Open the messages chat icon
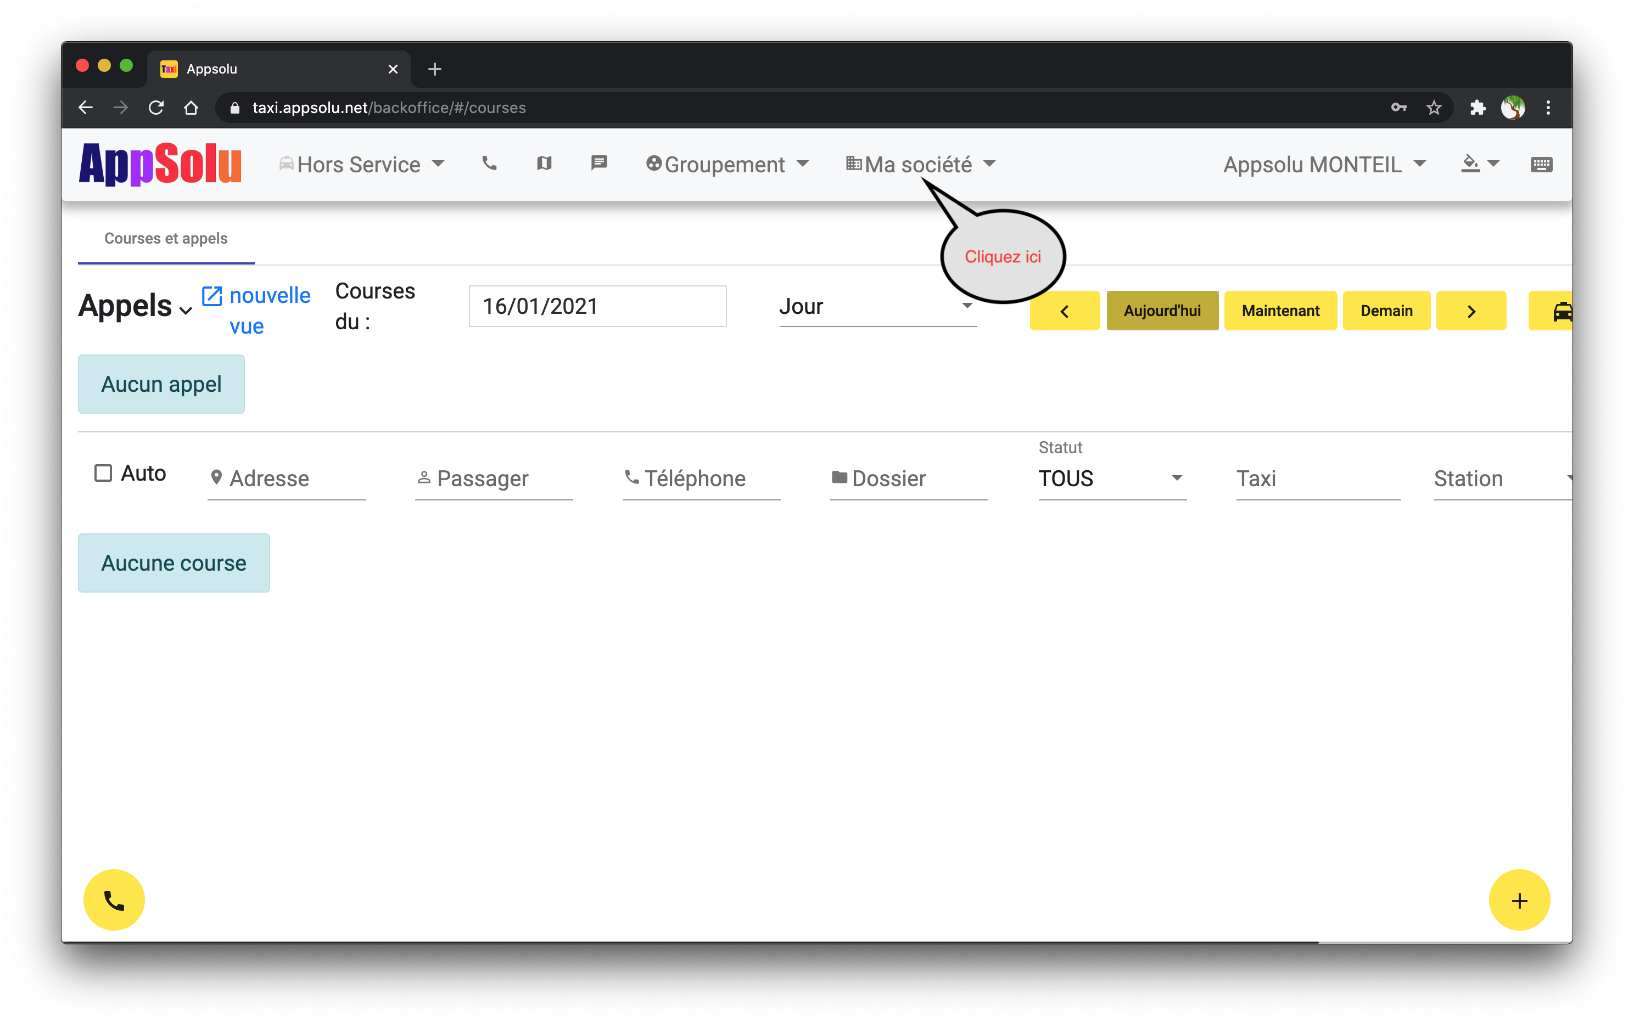 tap(598, 164)
